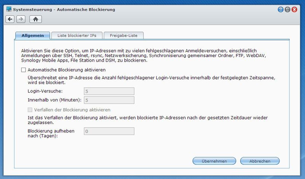Click the 'Blockierung aufheben nach (Tagen):' label
This screenshot has width=305, height=179.
(51, 133)
